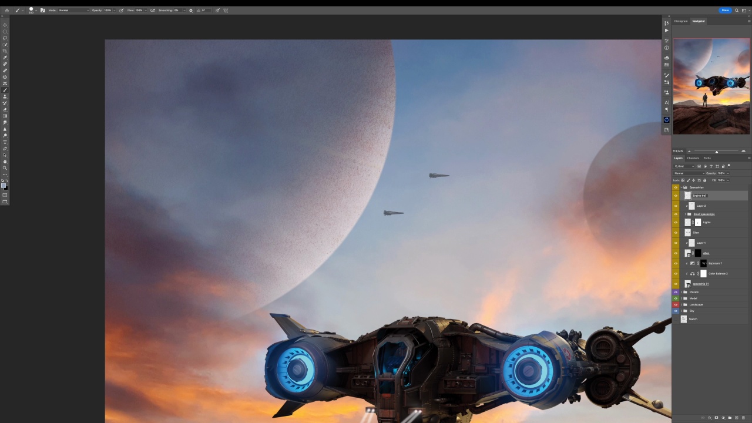Select the Type tool
The height and width of the screenshot is (423, 752).
5,142
